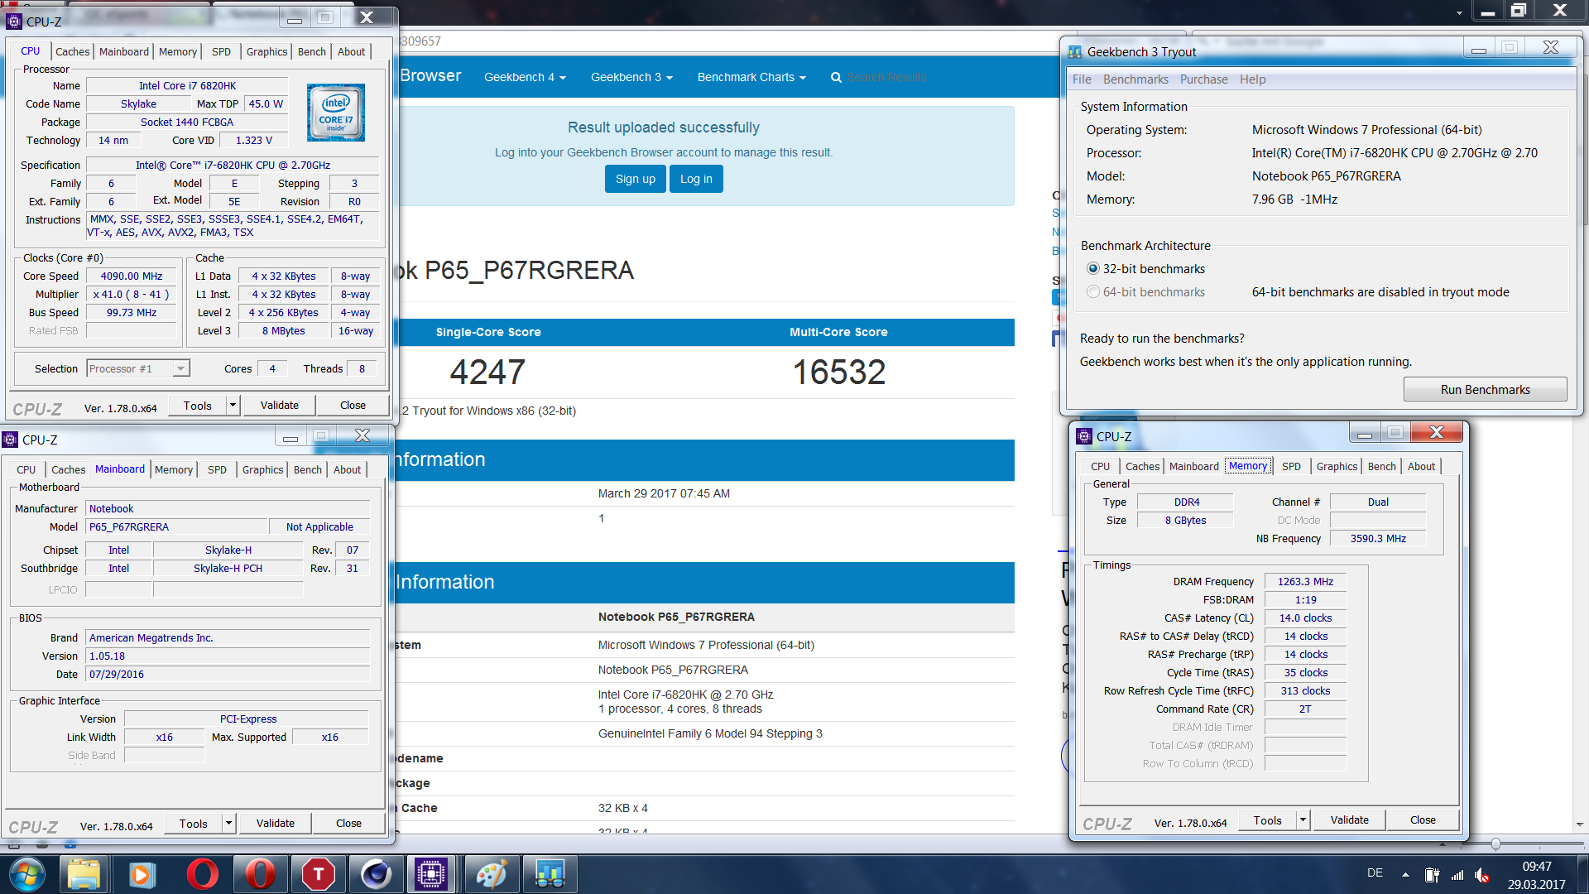The width and height of the screenshot is (1589, 894).
Task: Click the muted volume tray icon
Action: [x=1482, y=875]
